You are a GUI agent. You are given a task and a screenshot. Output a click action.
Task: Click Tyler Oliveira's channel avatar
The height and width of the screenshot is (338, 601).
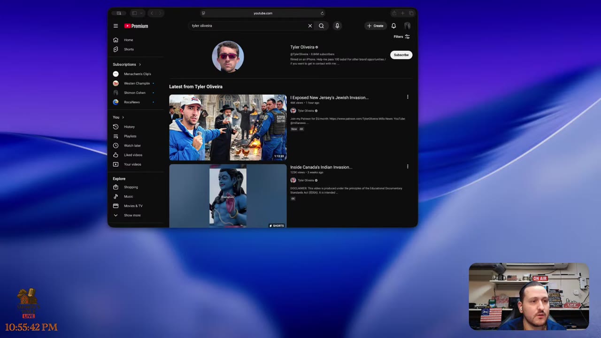click(228, 56)
